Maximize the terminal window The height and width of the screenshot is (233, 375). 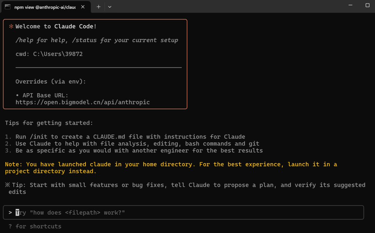(367, 5)
